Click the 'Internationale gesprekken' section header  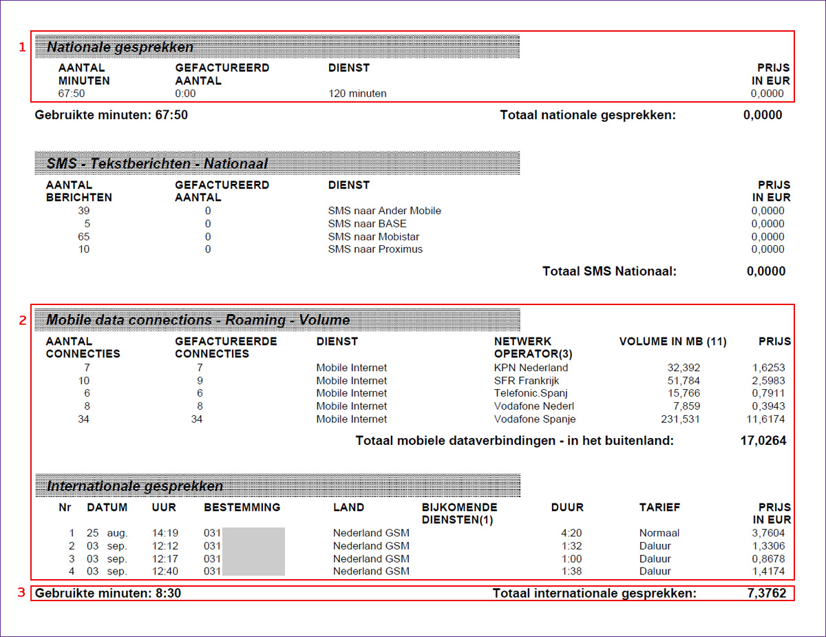point(135,486)
